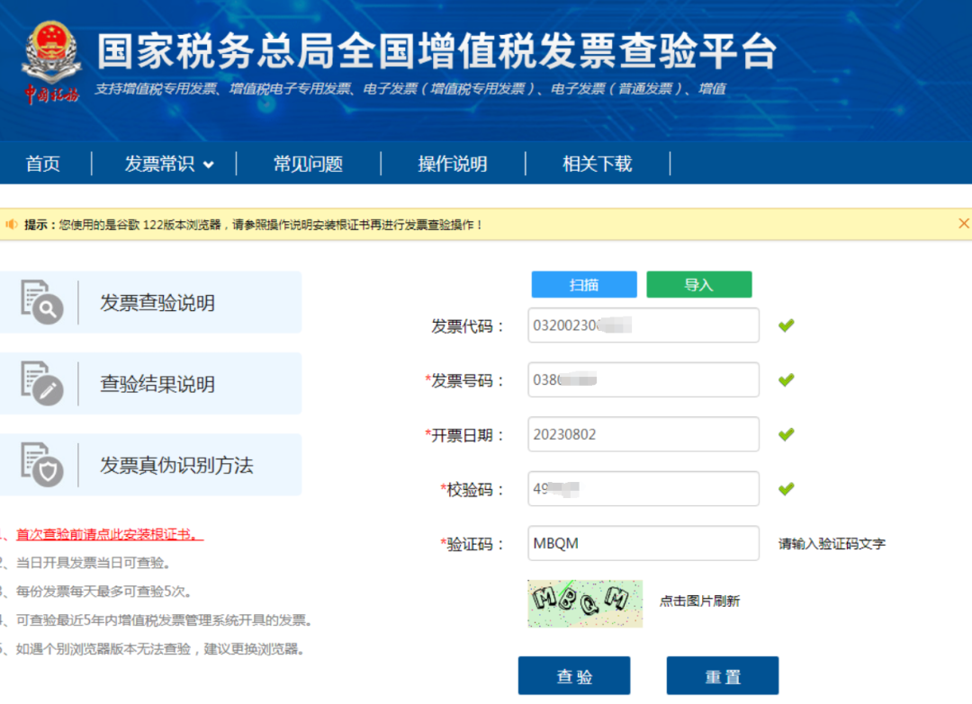972x704 pixels.
Task: Click the megaphone alert icon in notice bar
Action: pos(12,222)
